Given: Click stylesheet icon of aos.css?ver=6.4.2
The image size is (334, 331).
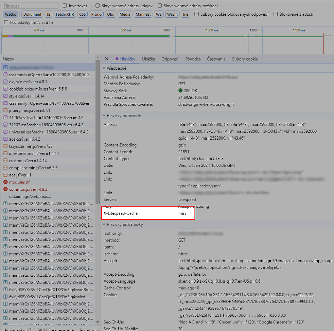Looking at the screenshot, I should pos(6,139).
